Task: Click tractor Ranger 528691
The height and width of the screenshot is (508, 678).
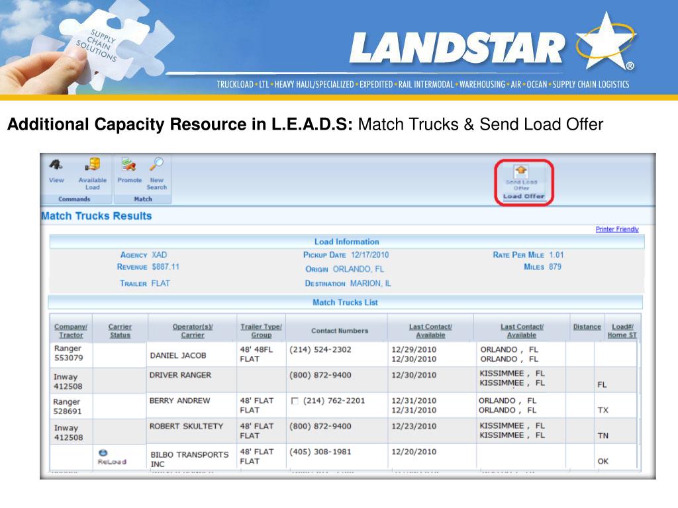Action: click(68, 407)
